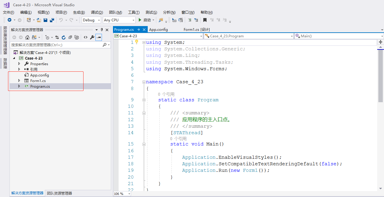Image resolution: width=384 pixels, height=197 pixels.
Task: Toggle Show All Files icon
Action: pos(77,37)
